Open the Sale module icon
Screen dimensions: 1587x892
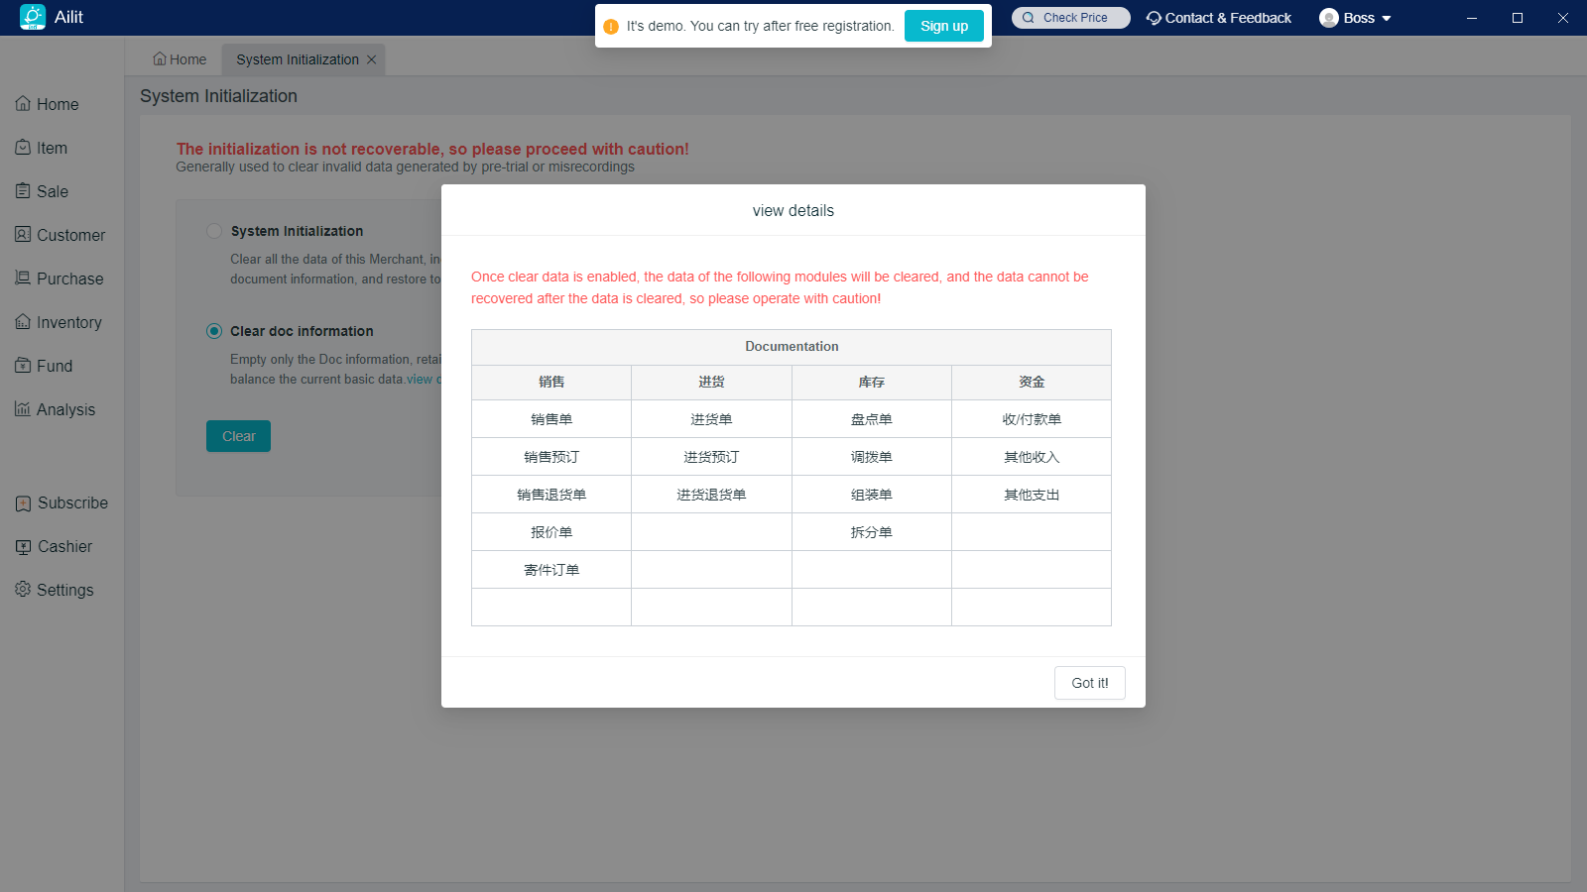click(x=23, y=191)
